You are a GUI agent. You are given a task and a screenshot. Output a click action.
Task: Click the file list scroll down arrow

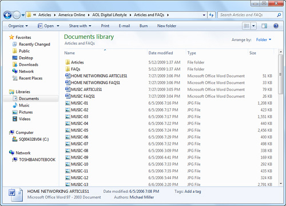point(281,184)
